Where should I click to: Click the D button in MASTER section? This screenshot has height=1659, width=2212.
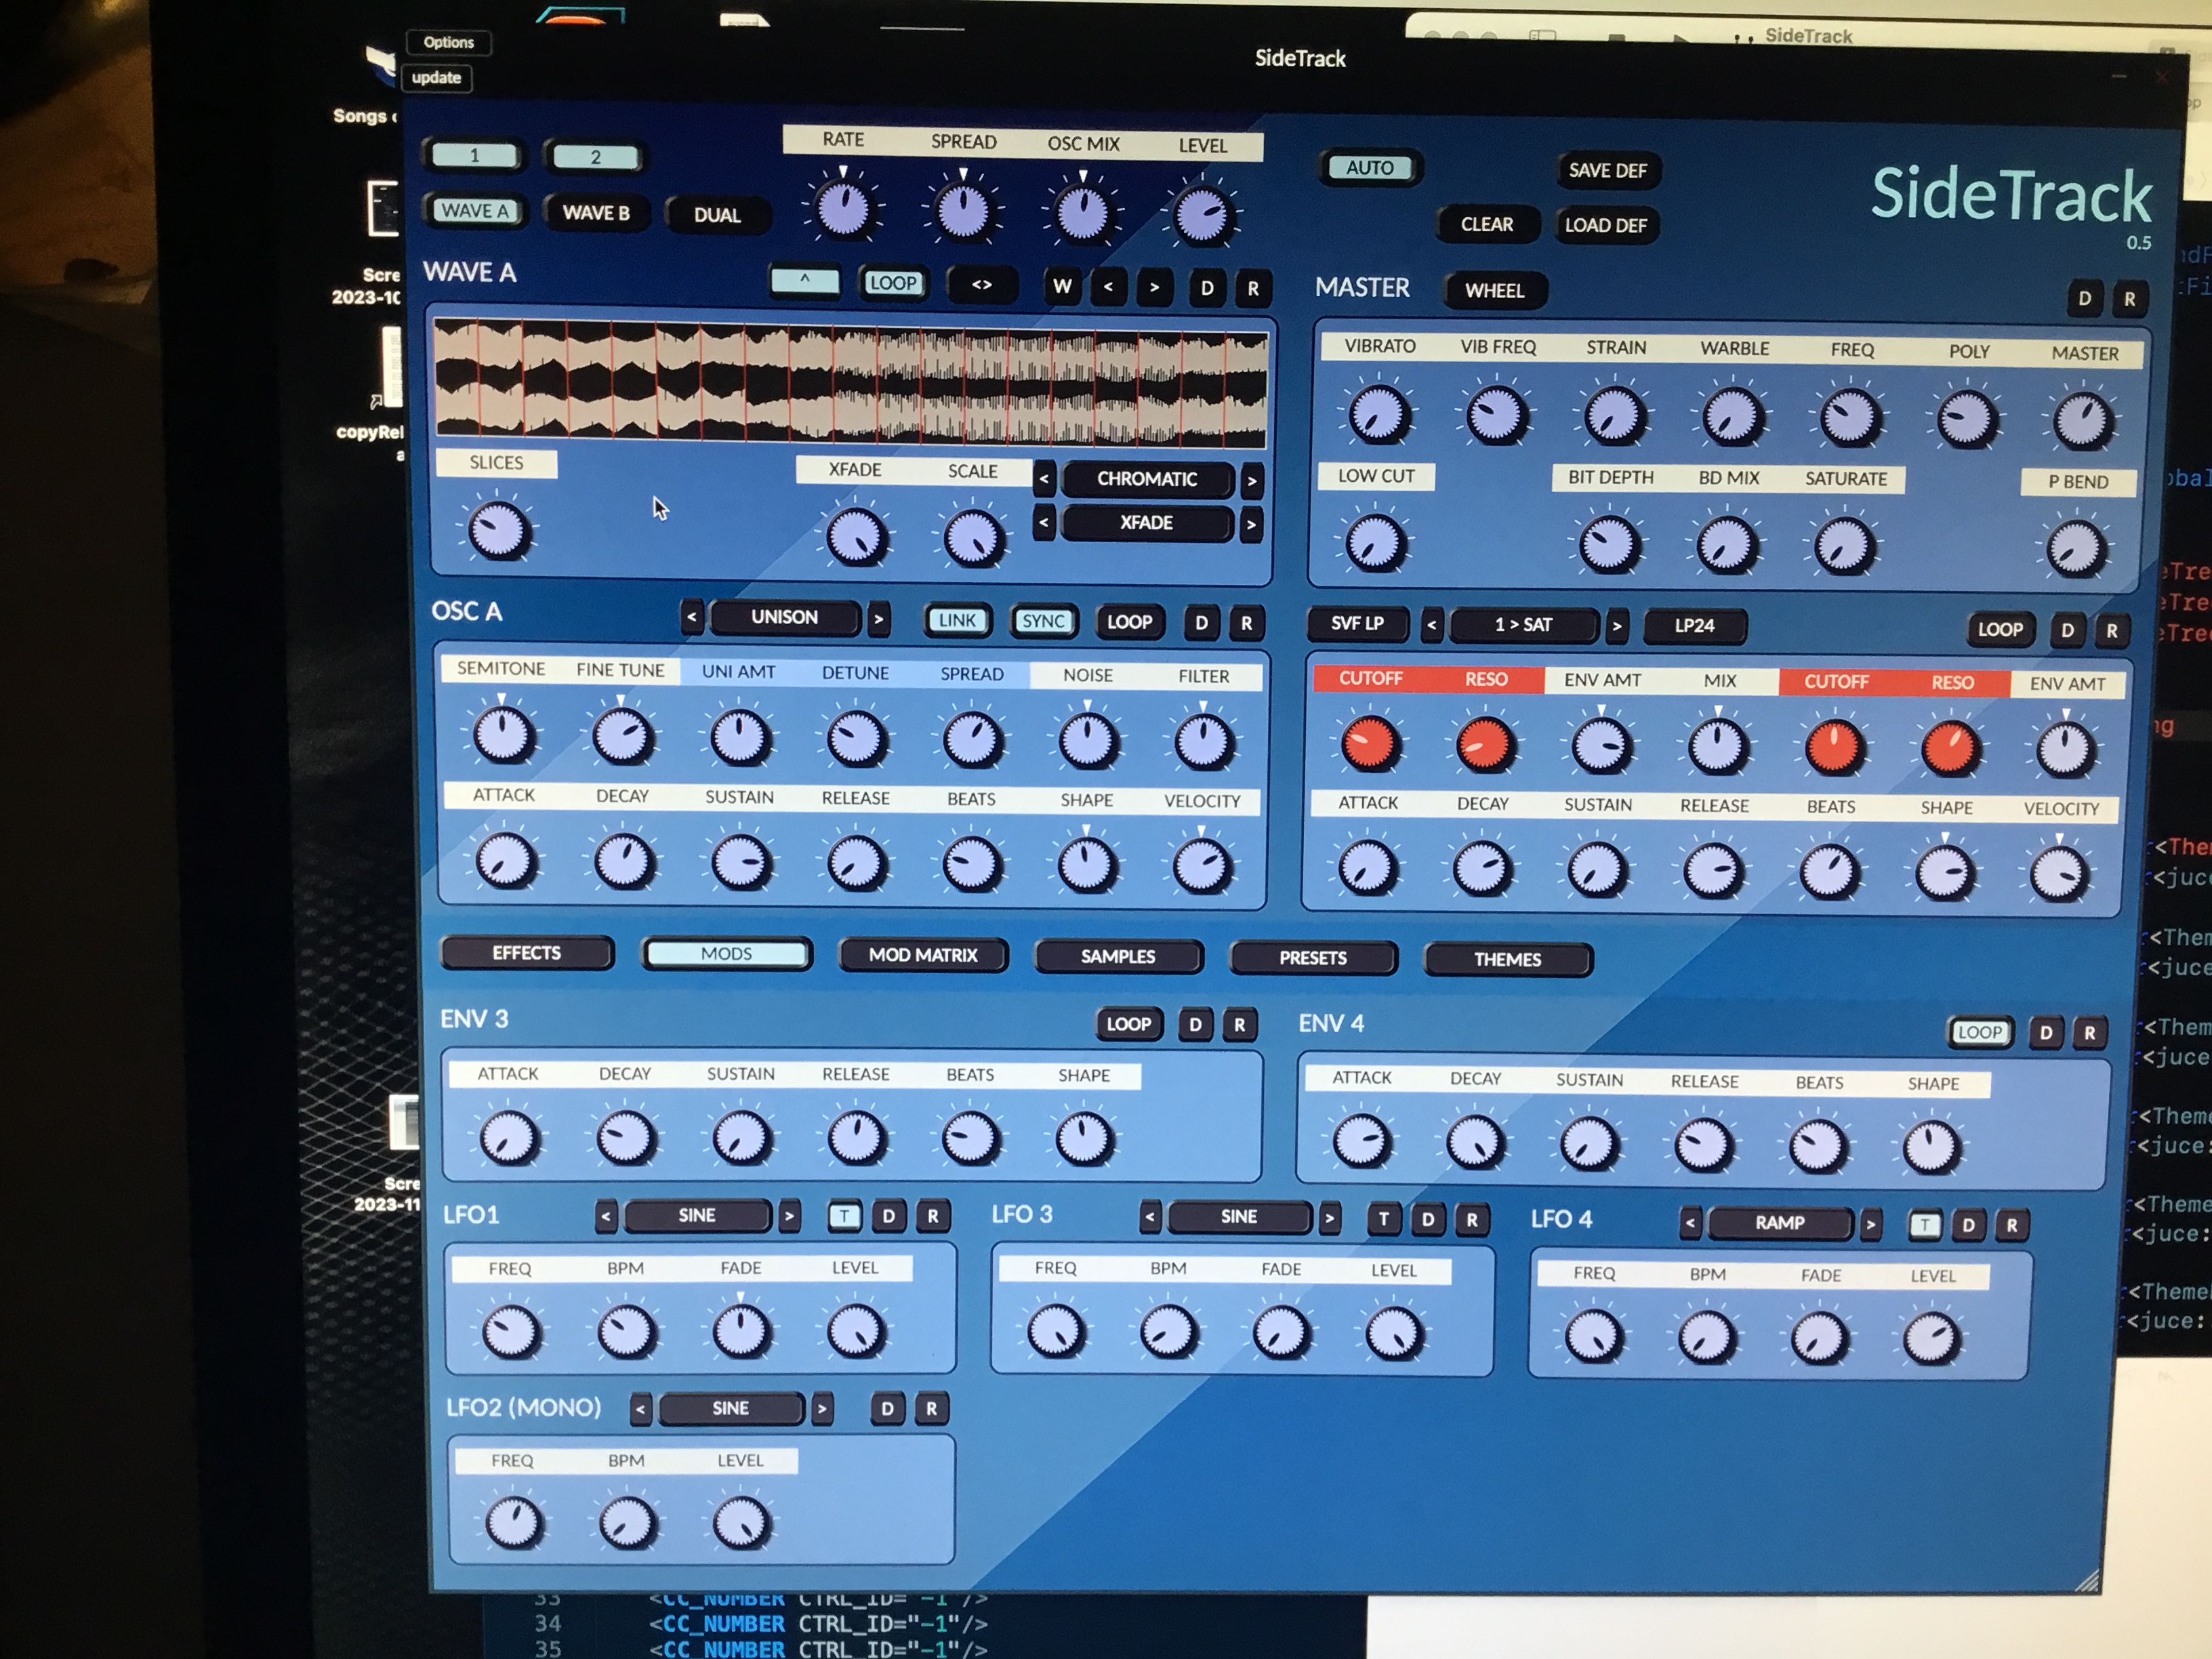(2084, 298)
